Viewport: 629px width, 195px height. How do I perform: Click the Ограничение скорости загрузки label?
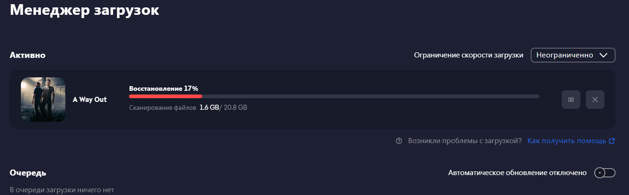[x=469, y=55]
